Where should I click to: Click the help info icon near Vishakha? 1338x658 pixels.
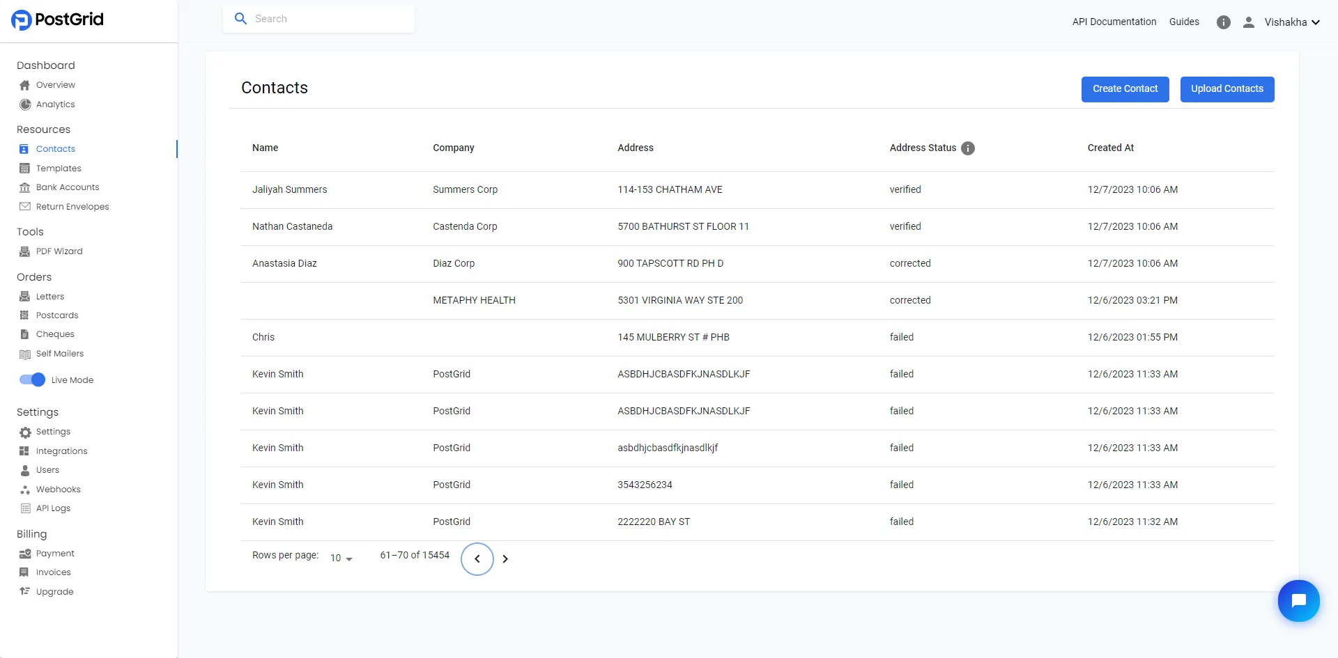(x=1224, y=22)
